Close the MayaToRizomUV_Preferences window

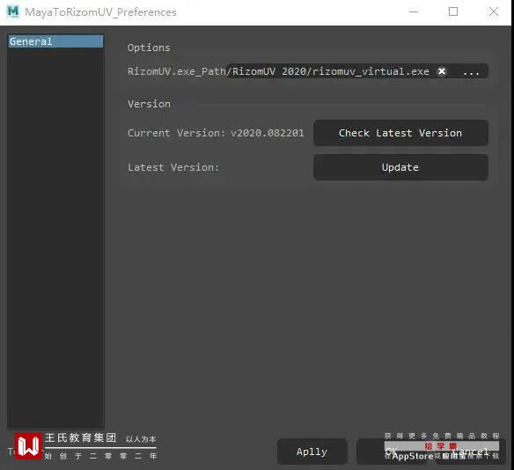coord(494,11)
